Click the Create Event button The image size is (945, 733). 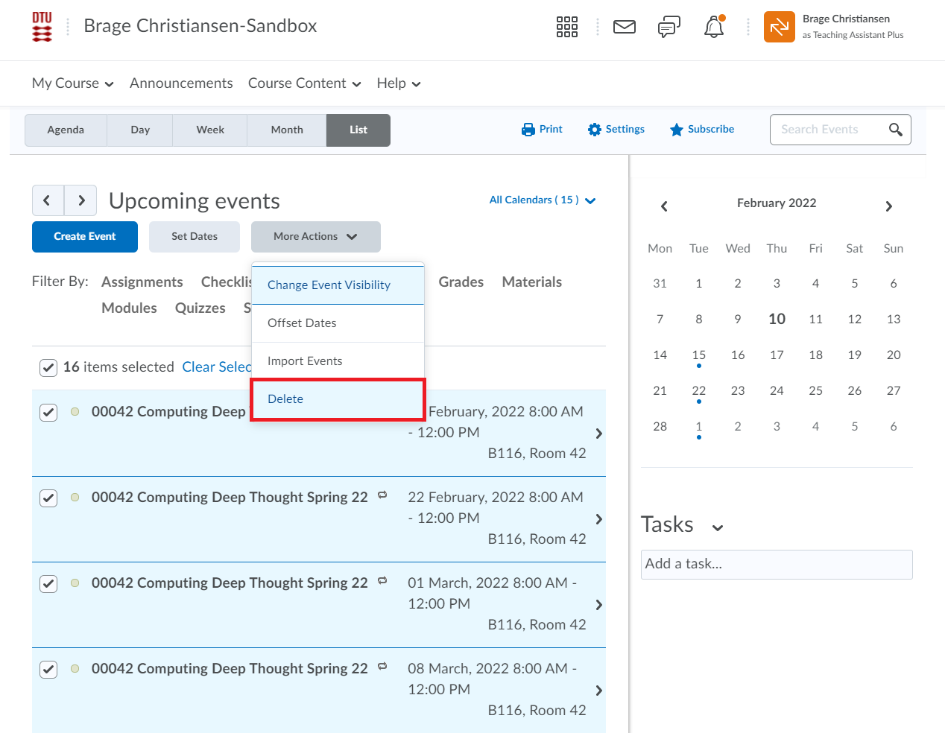tap(85, 237)
